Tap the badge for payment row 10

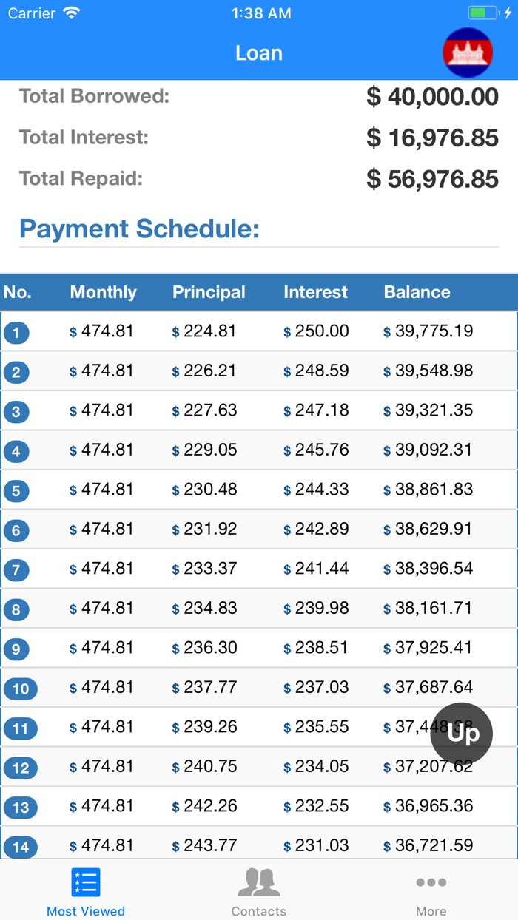click(x=20, y=689)
